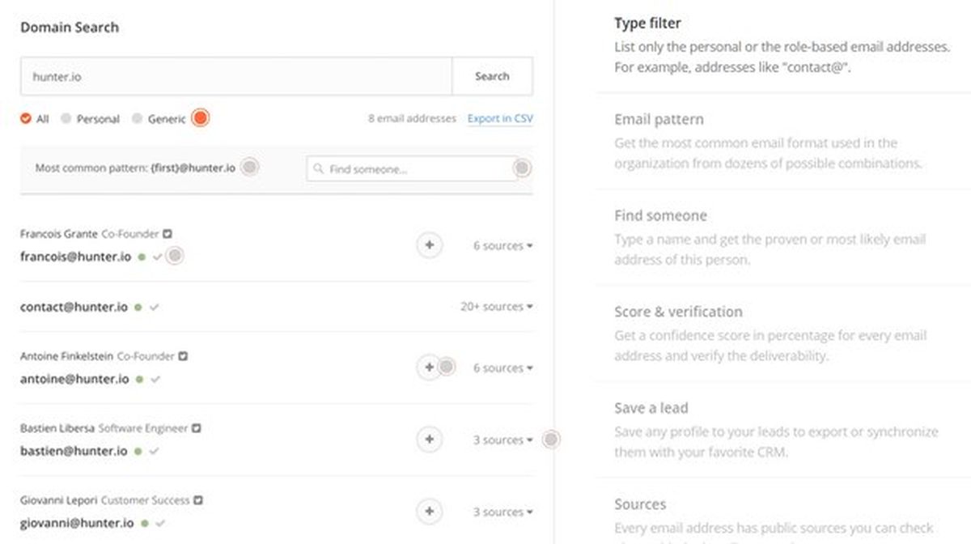This screenshot has height=544, width=971.
Task: Open Francois Grante's LinkedIn profile icon
Action: point(167,234)
